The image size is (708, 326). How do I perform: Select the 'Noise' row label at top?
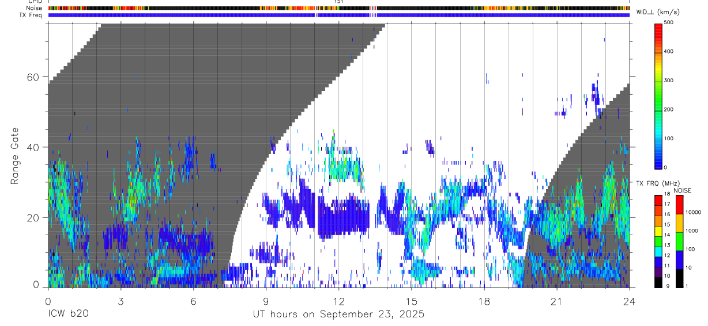click(x=33, y=8)
